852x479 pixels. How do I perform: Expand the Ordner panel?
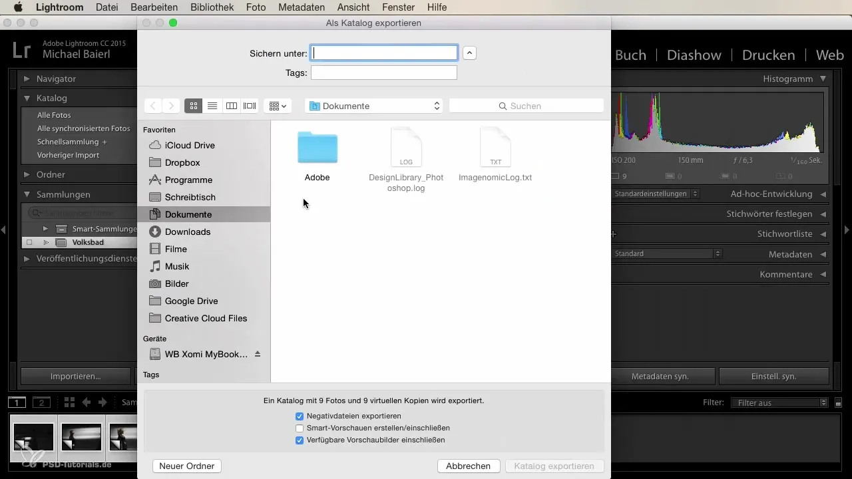(x=27, y=174)
